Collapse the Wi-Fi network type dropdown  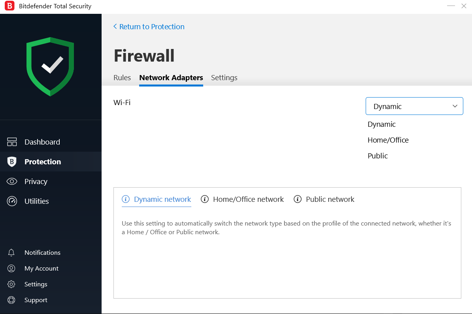(455, 106)
